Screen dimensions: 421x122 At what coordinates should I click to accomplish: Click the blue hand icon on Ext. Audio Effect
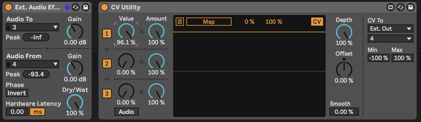point(67,7)
